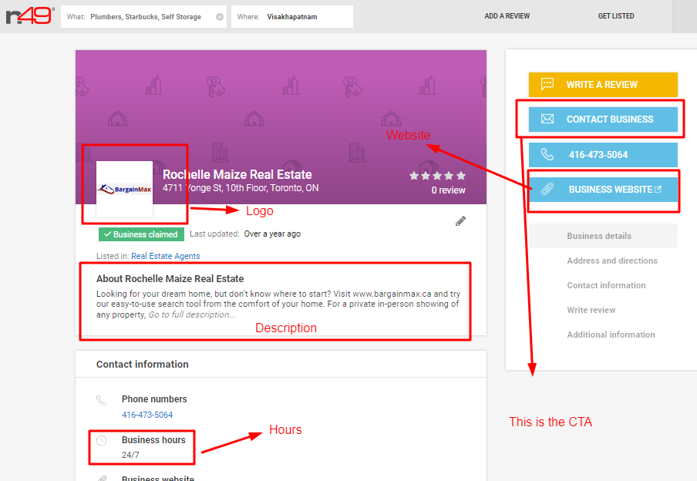Click the phone handset icon on 416-473-5064 button
The image size is (697, 481).
(x=547, y=154)
